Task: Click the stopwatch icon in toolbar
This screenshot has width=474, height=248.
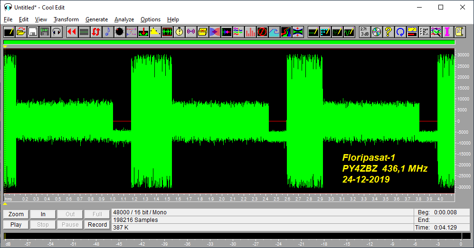Action: click(179, 32)
